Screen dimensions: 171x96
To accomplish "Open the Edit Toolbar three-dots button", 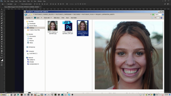I will (x=2, y=55).
